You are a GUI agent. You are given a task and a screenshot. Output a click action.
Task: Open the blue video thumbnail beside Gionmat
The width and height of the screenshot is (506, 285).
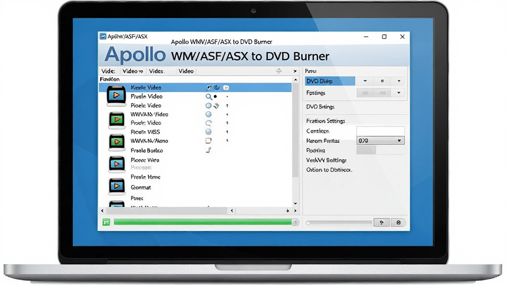click(117, 186)
